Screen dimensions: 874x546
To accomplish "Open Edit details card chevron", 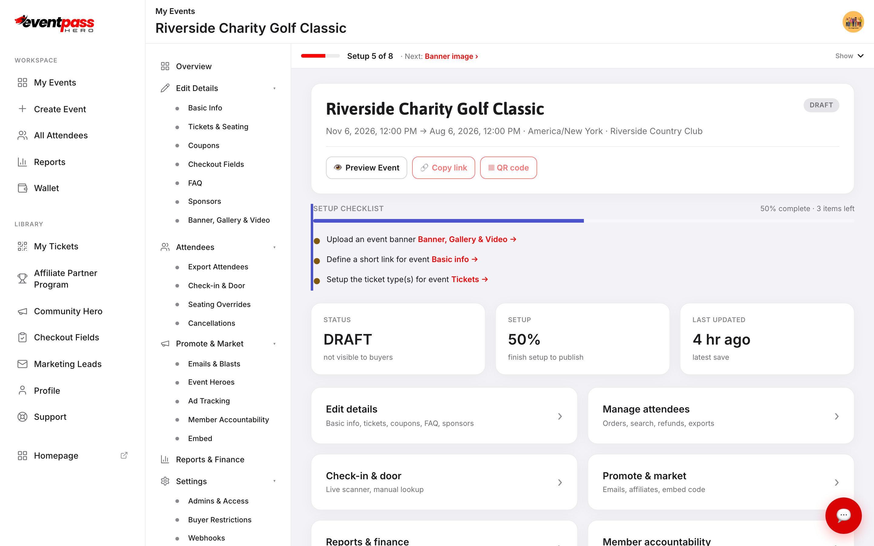I will pos(560,416).
